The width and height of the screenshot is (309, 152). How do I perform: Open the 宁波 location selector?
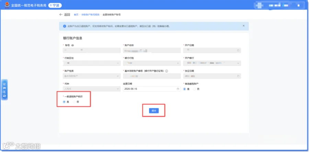pos(55,5)
